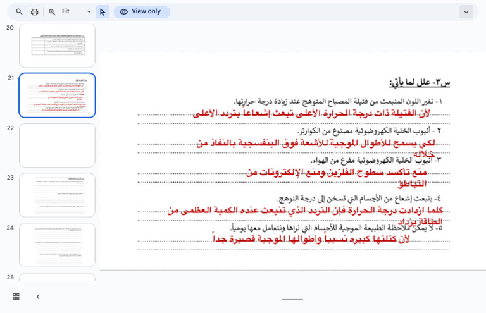Select partially visible page 25 thumbnail
The width and height of the screenshot is (486, 313).
(57, 277)
